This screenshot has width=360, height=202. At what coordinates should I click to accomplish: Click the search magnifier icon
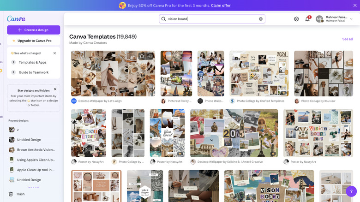163,19
